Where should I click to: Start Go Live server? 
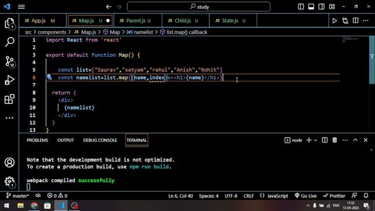click(x=306, y=196)
